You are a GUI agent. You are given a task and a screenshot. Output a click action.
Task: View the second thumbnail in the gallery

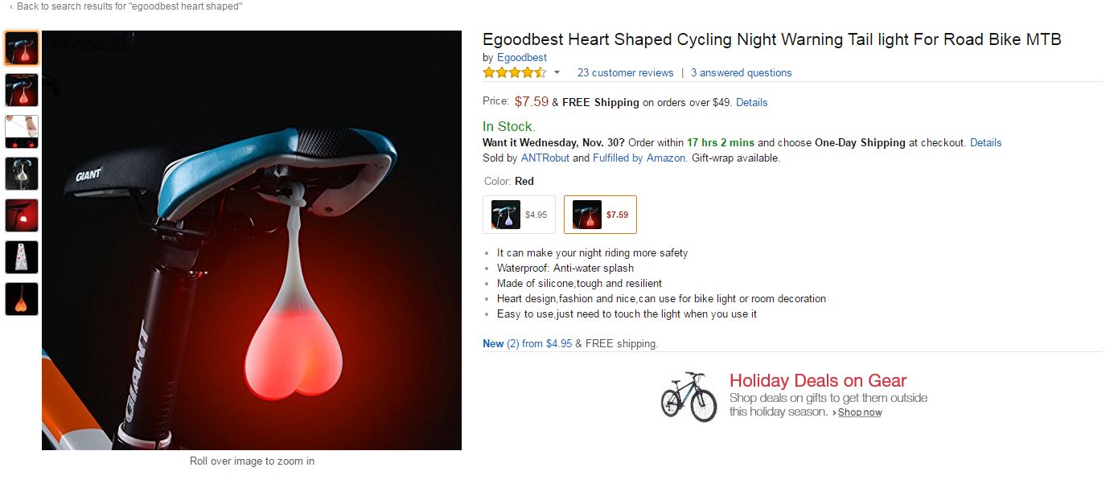[22, 90]
